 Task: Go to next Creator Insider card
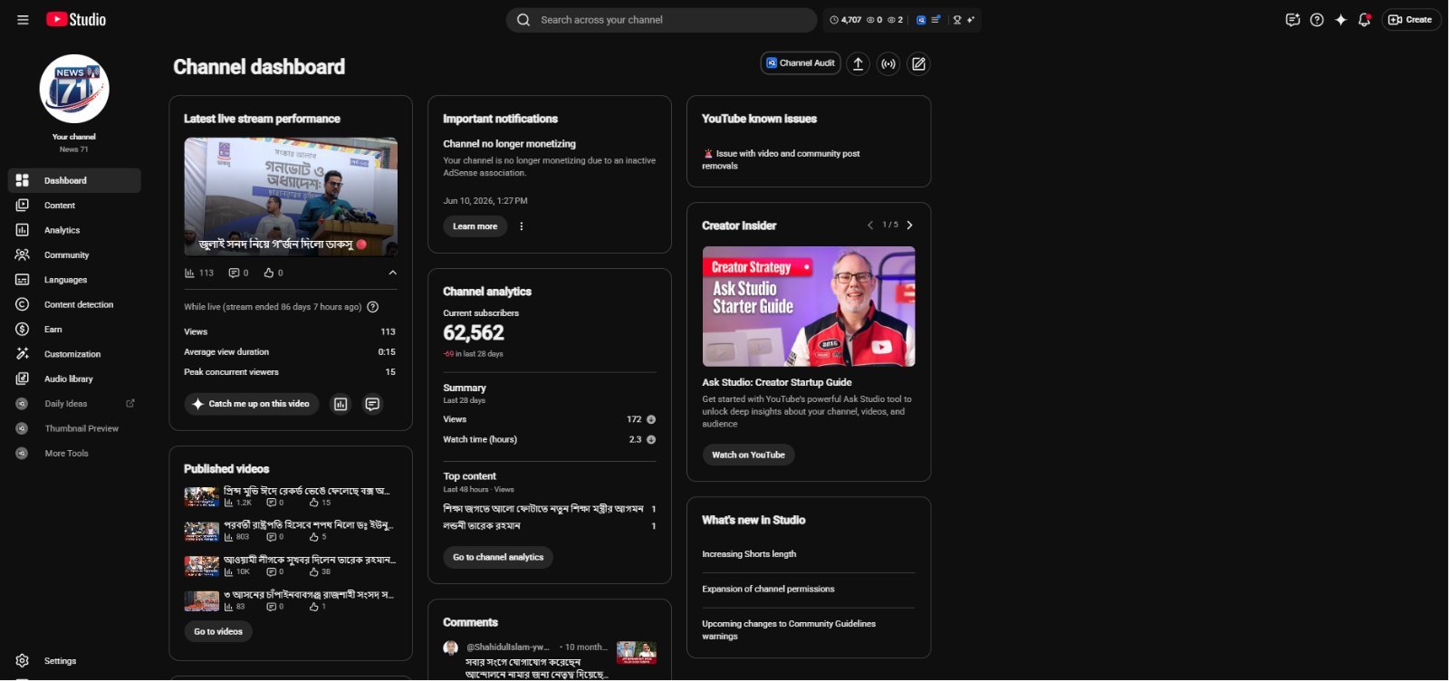pos(910,225)
